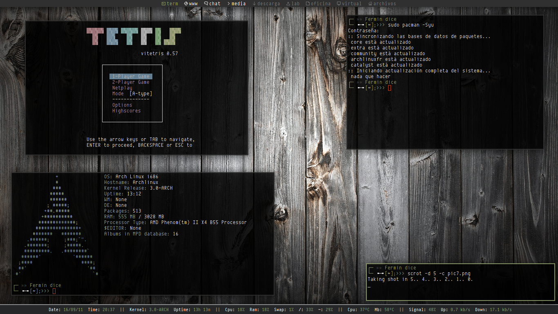Click the Kernel: 3.0-ARCH status bar entry
This screenshot has width=558, height=314.
pos(149,310)
